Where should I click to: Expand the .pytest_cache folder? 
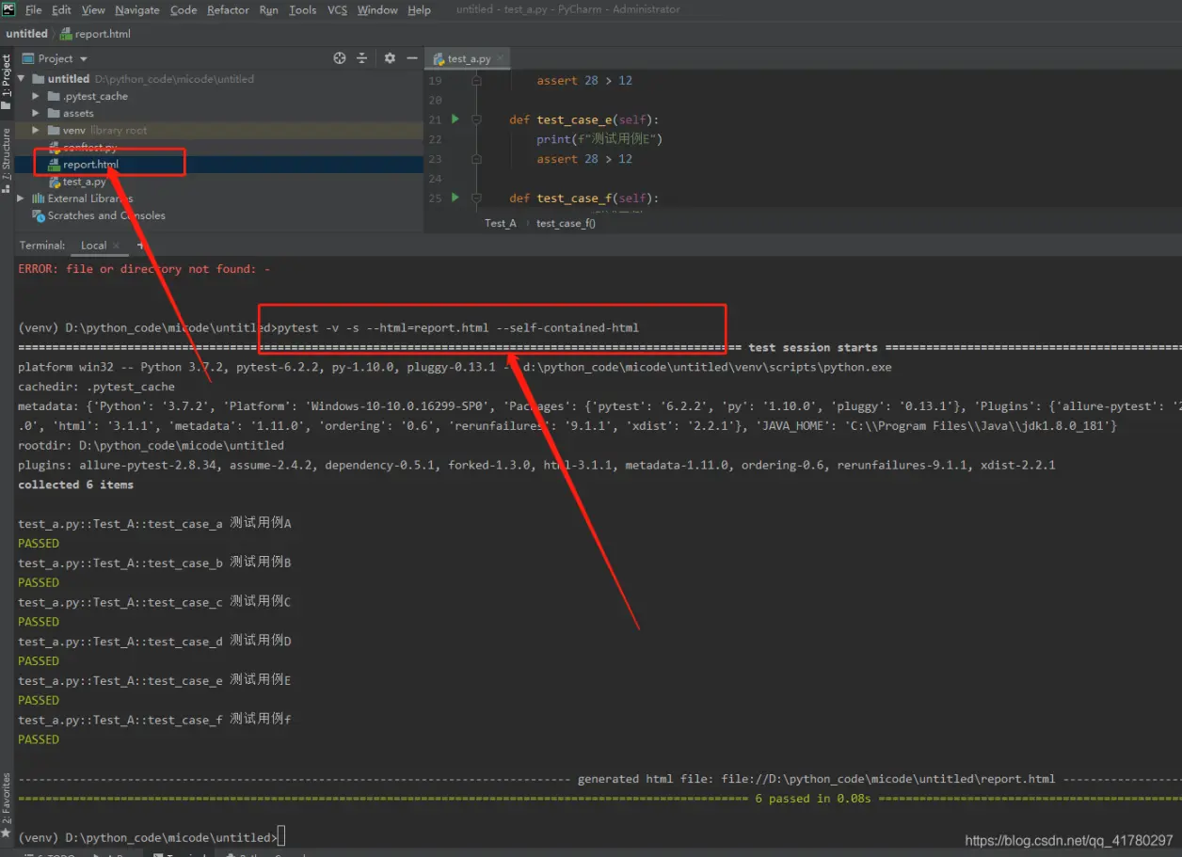coord(37,96)
